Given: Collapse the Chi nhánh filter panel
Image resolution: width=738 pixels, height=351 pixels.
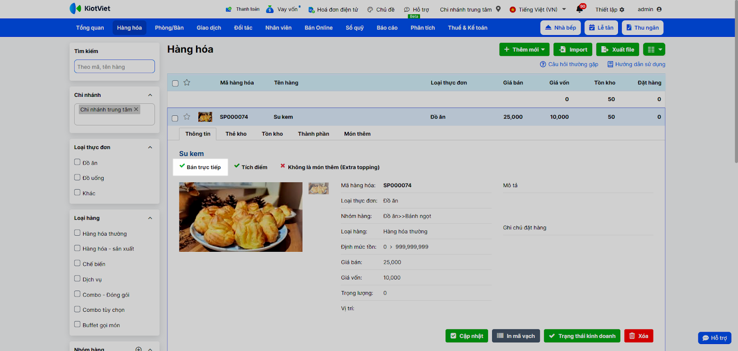Looking at the screenshot, I should coord(150,95).
